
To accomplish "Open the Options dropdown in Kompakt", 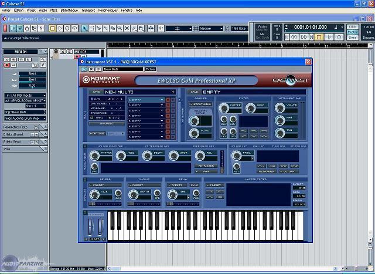I will coord(97,133).
